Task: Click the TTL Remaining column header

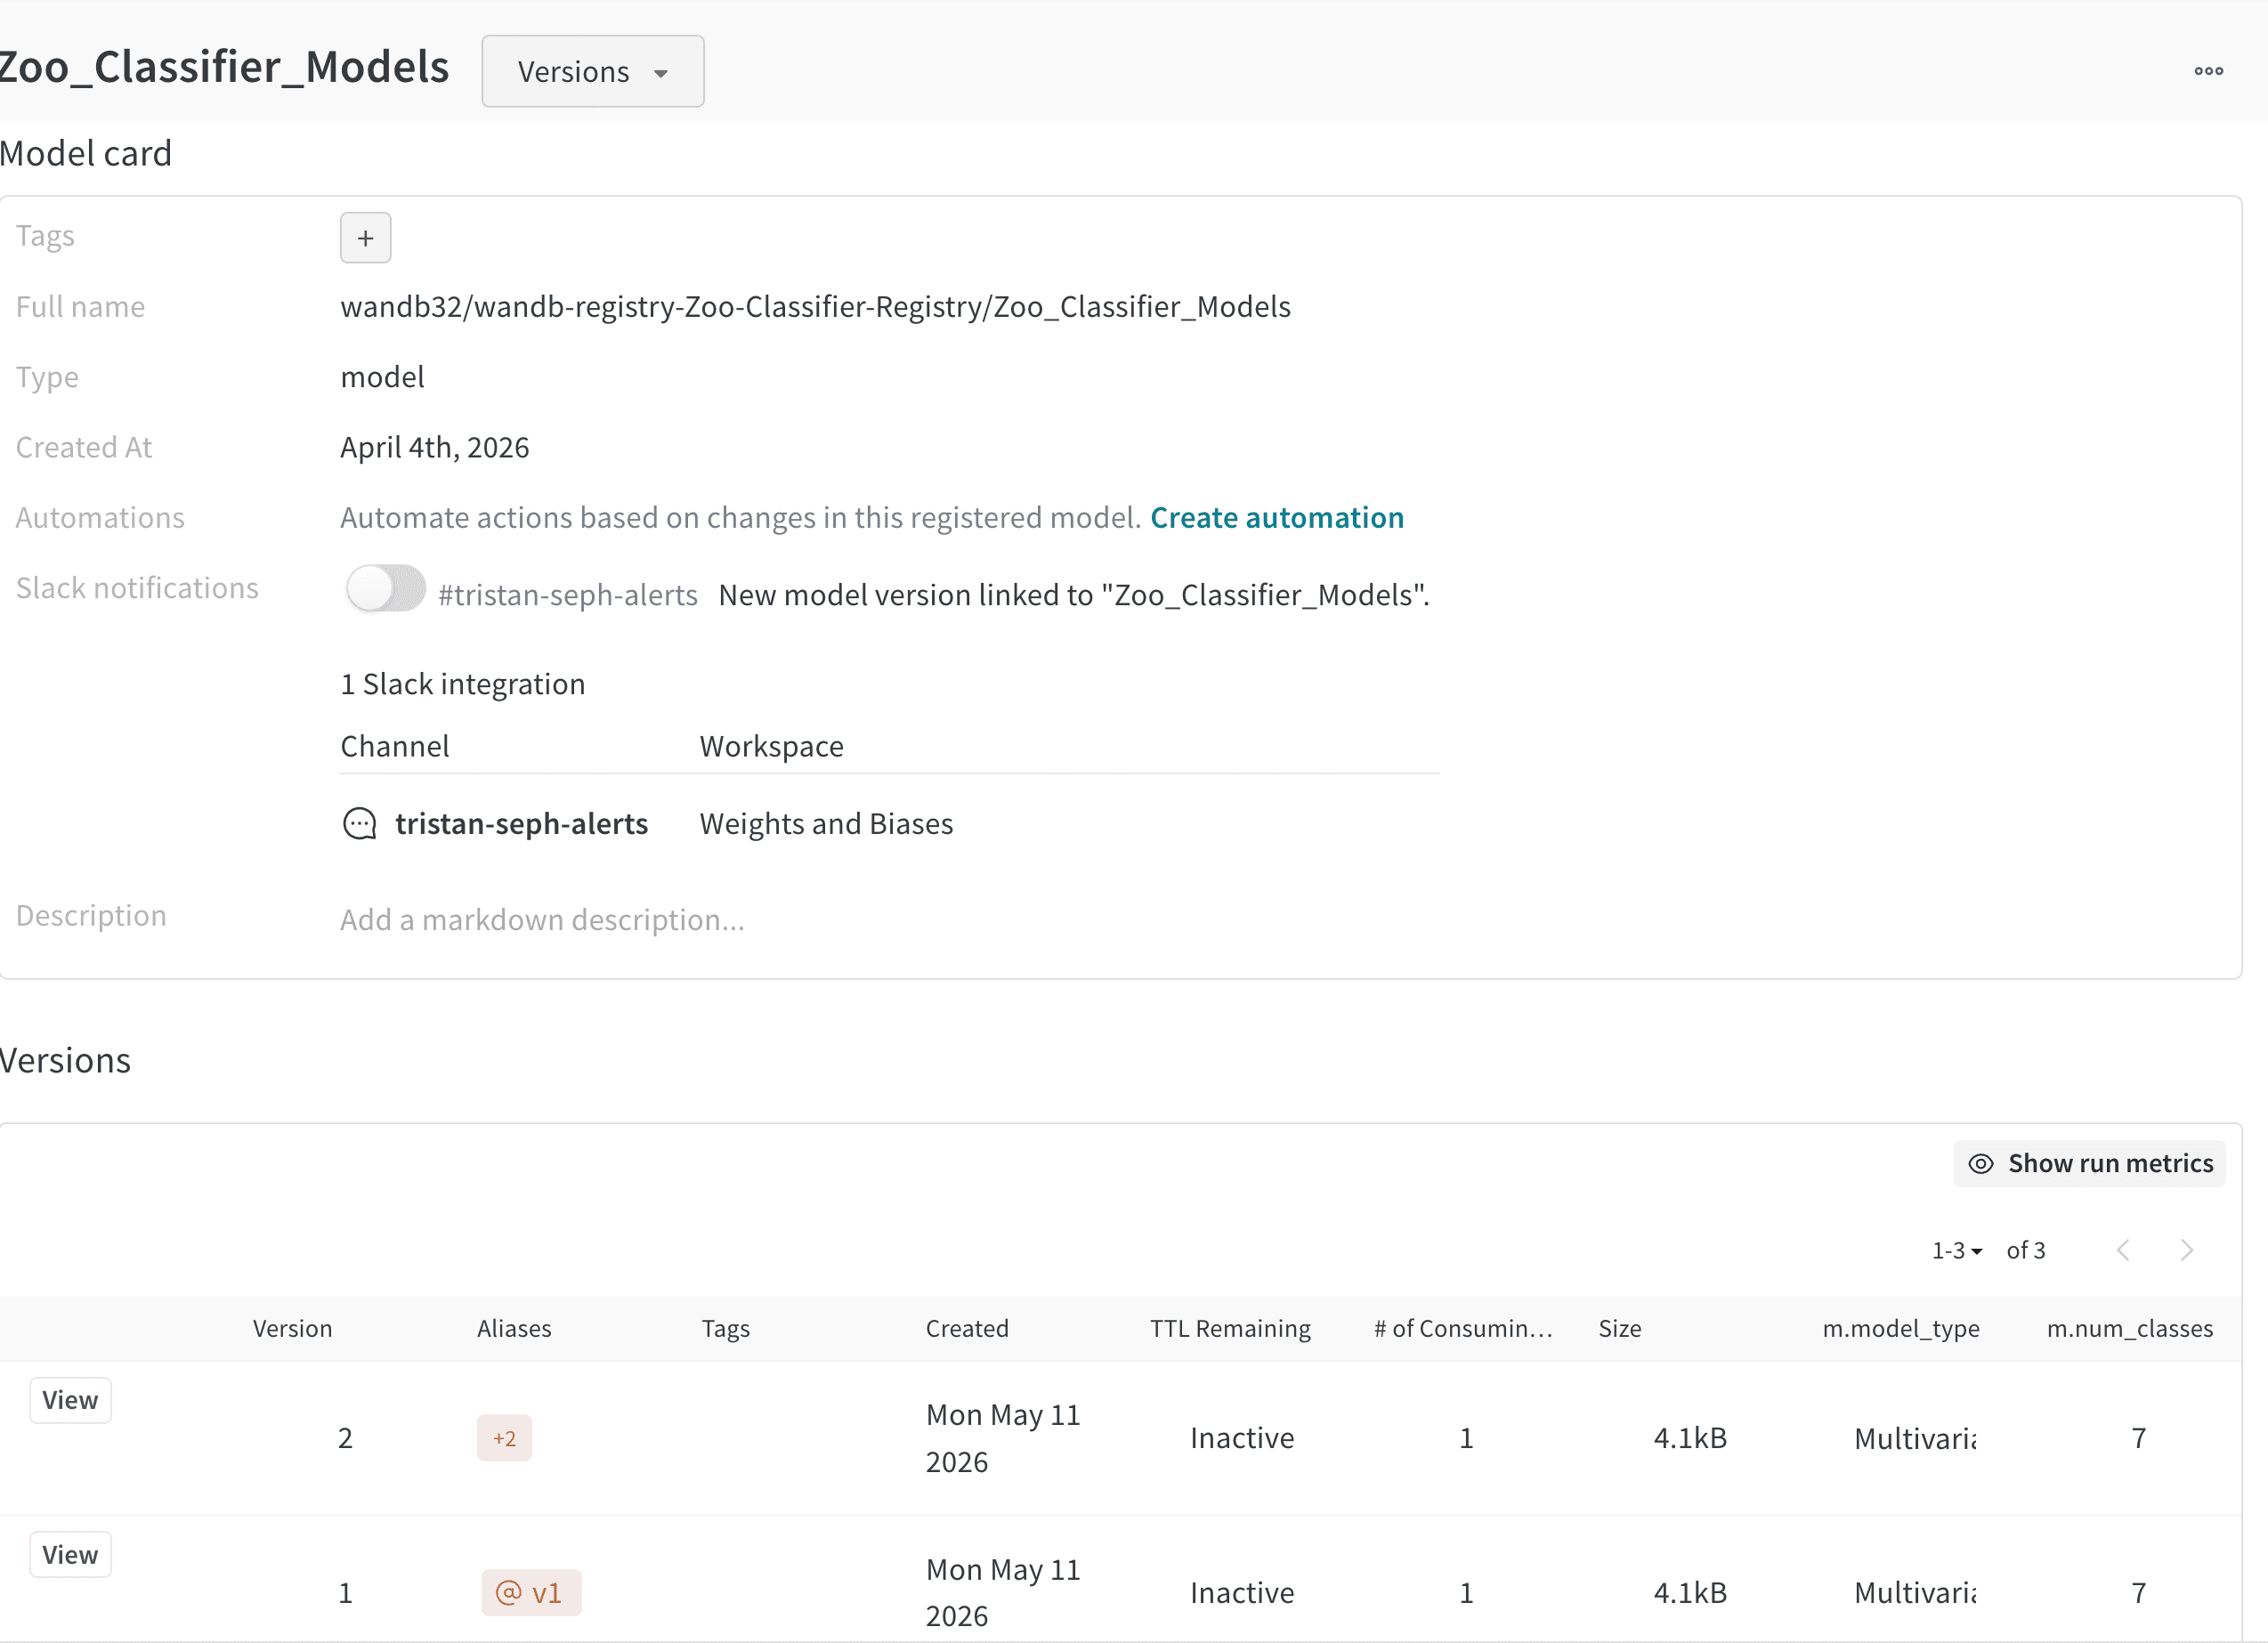Action: [1230, 1328]
